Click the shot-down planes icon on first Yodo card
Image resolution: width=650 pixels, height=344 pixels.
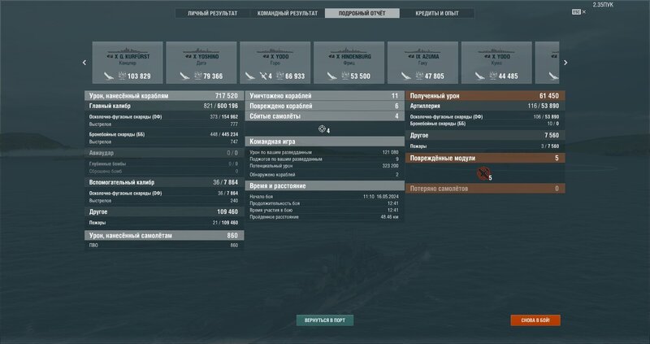click(x=263, y=76)
